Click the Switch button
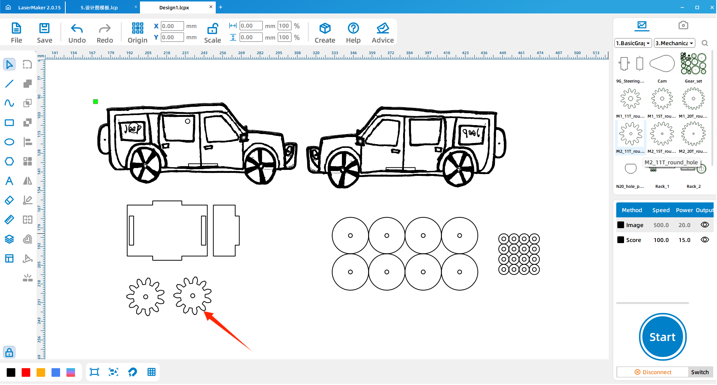The width and height of the screenshot is (717, 385). (x=700, y=372)
